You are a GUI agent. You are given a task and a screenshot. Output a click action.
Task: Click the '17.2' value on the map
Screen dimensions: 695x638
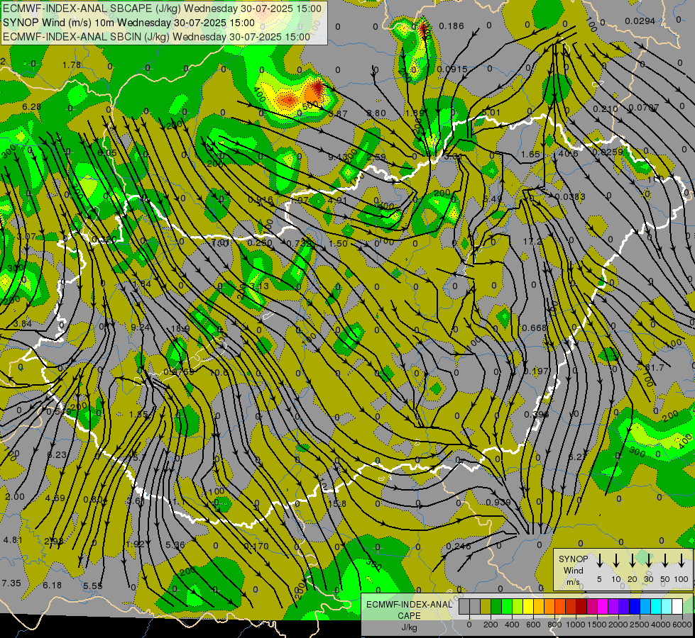tap(532, 241)
